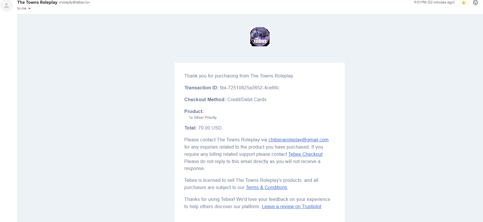This screenshot has width=483, height=222.
Task: Expand the 'to me' recipient details
Action: [29, 8]
